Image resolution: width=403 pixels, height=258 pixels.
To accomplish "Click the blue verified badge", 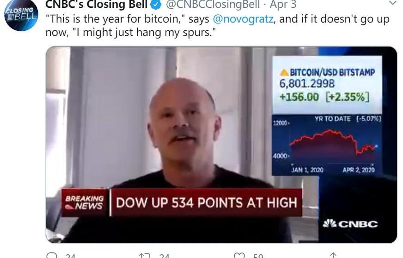I will tap(157, 4).
